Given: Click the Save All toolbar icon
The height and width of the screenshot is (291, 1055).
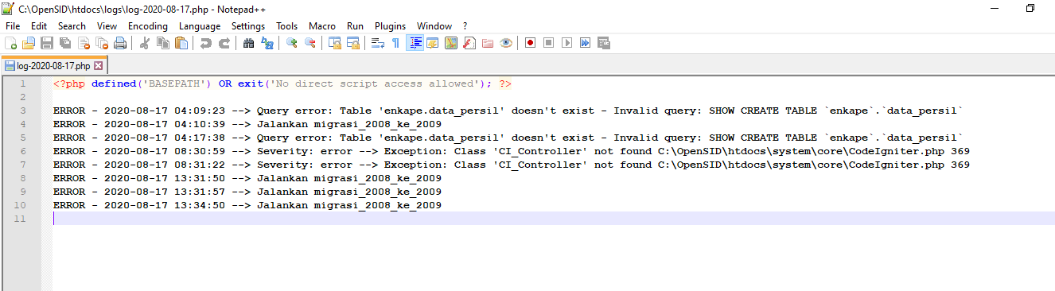Looking at the screenshot, I should [64, 43].
